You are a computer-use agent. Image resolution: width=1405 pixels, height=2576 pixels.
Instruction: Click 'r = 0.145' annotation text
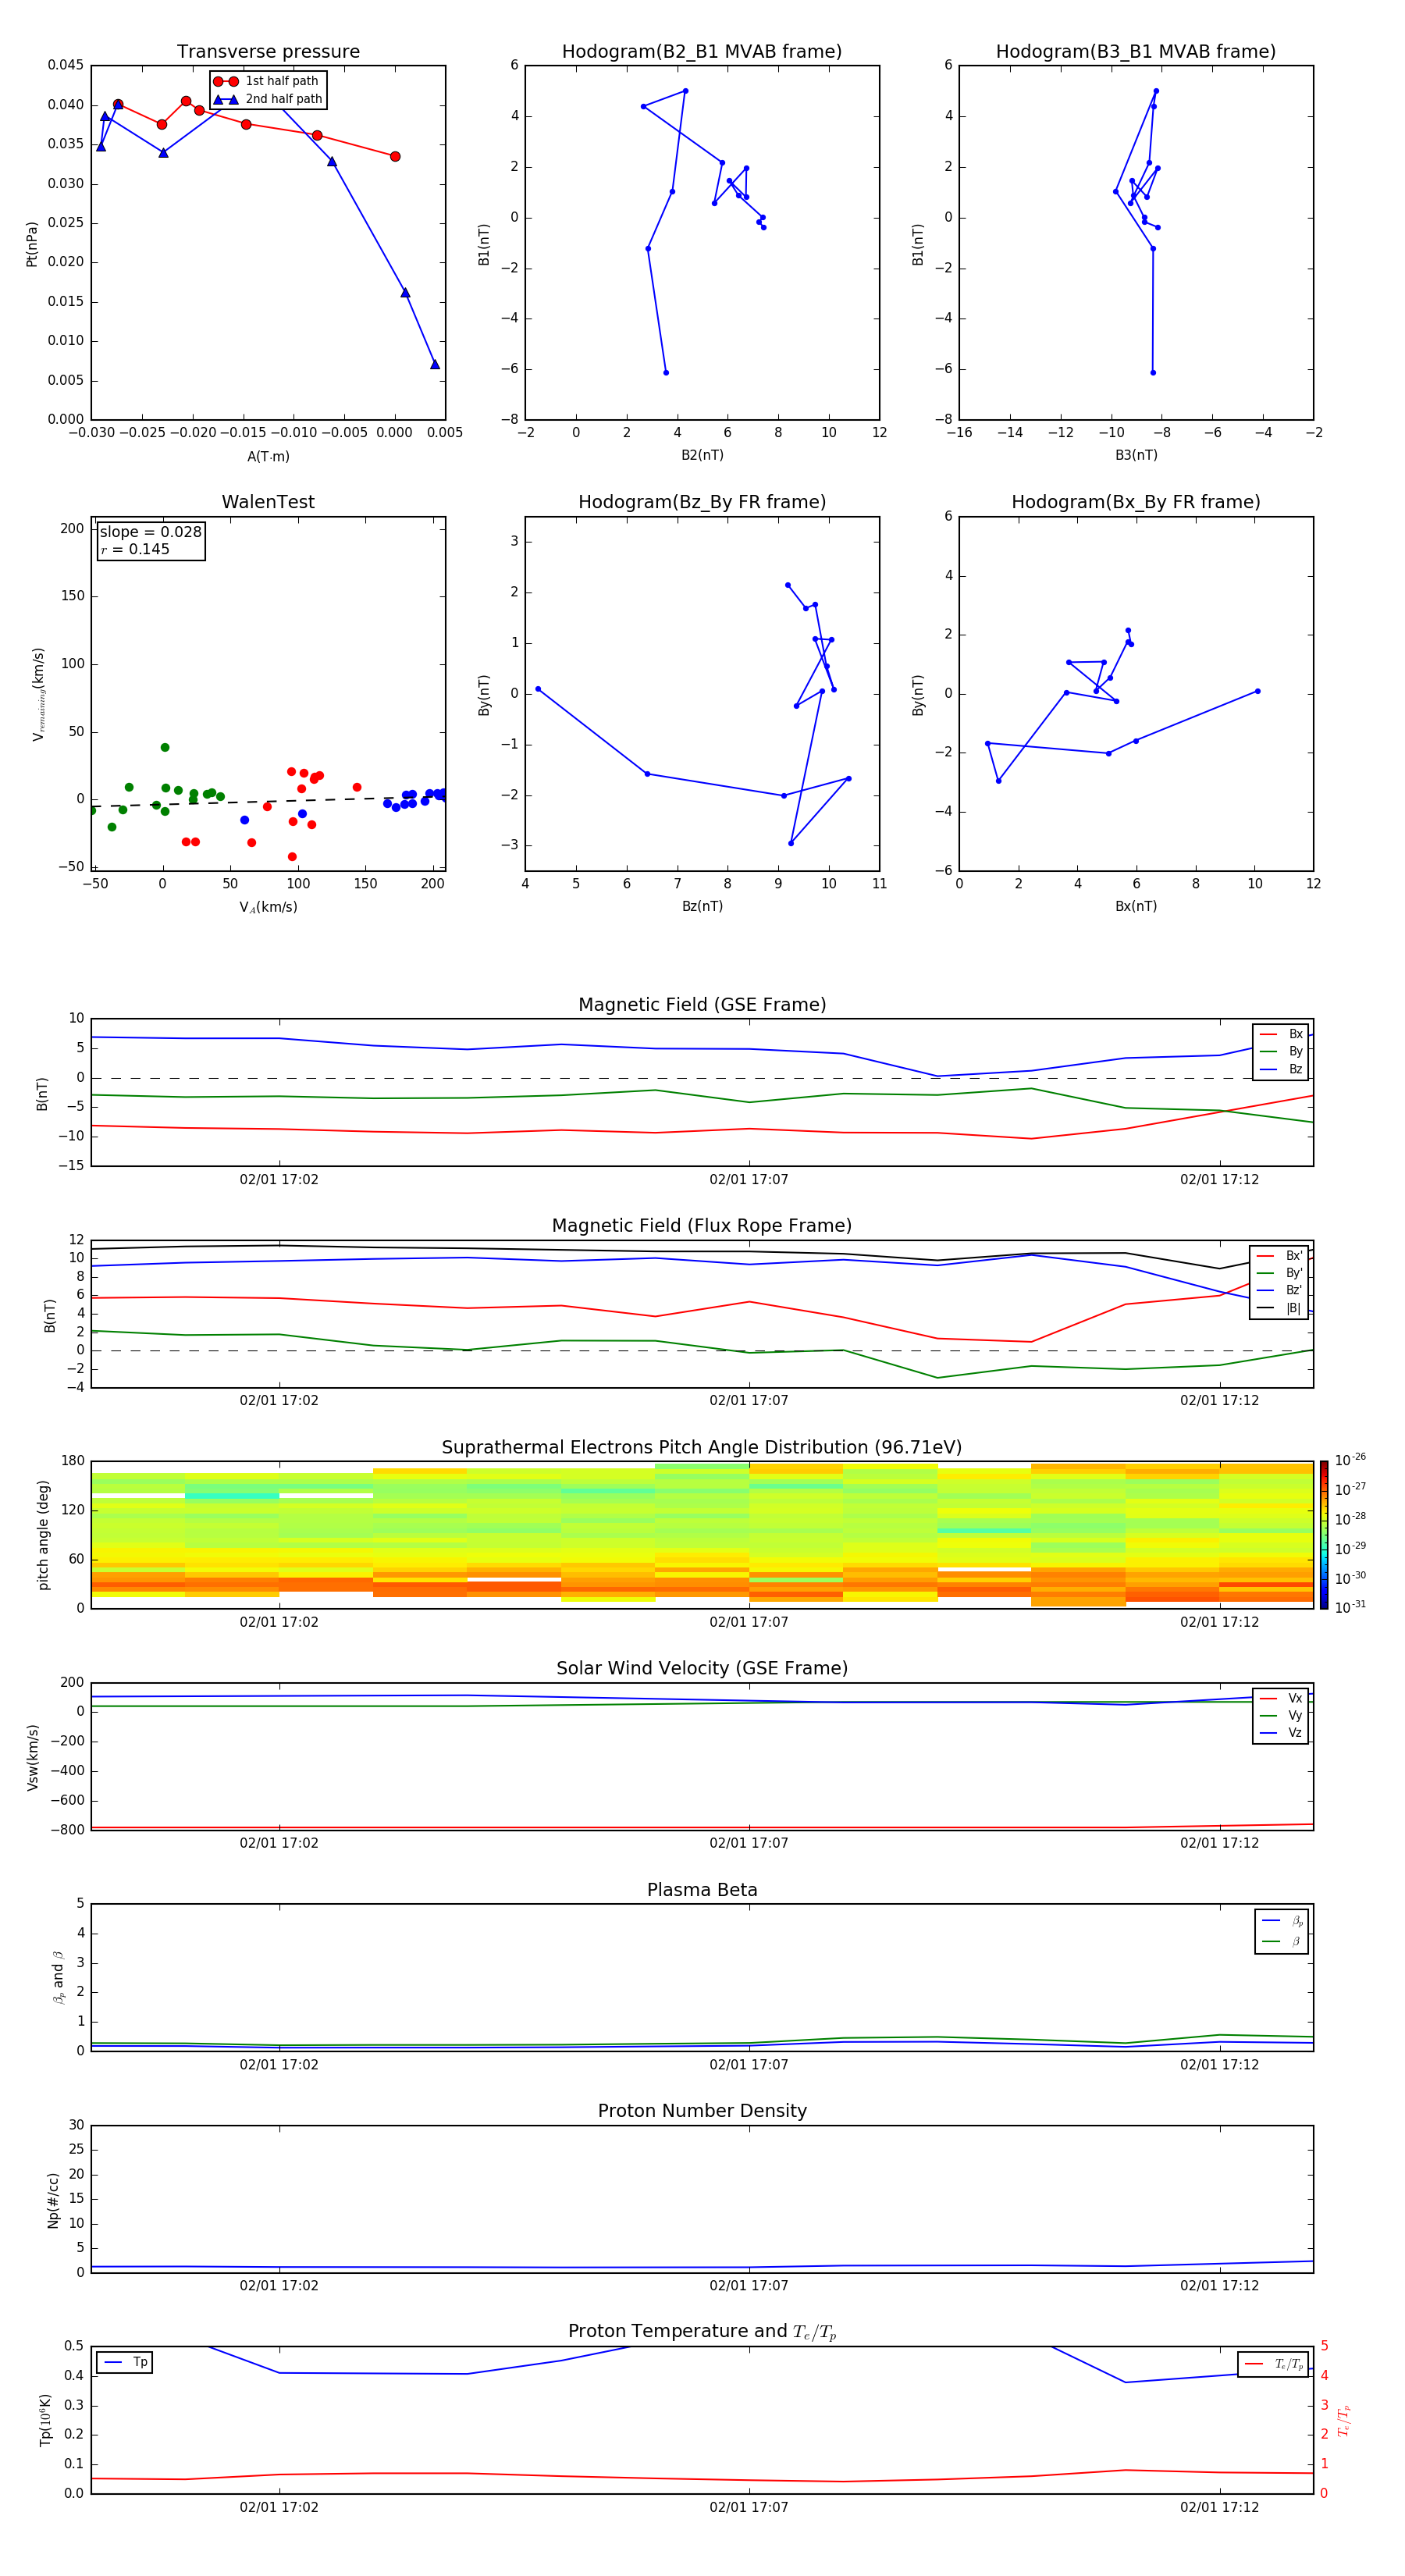pos(135,550)
